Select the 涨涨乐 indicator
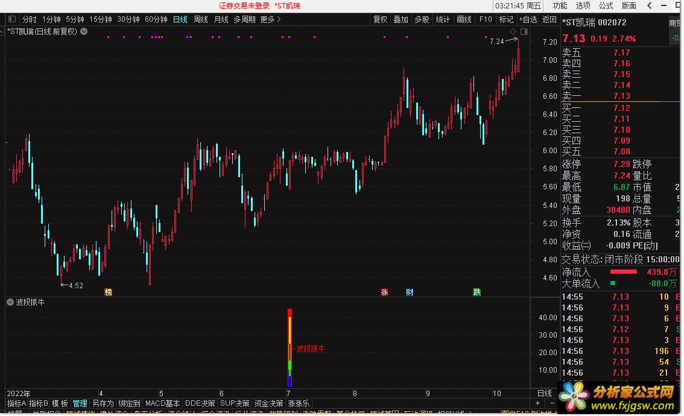Viewport: 684px width, 416px height. click(299, 403)
